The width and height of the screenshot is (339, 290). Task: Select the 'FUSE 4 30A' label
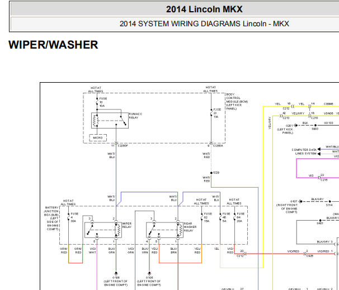74,217
